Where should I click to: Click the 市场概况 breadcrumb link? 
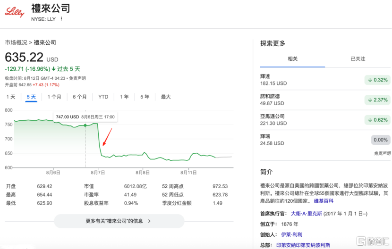coord(16,43)
